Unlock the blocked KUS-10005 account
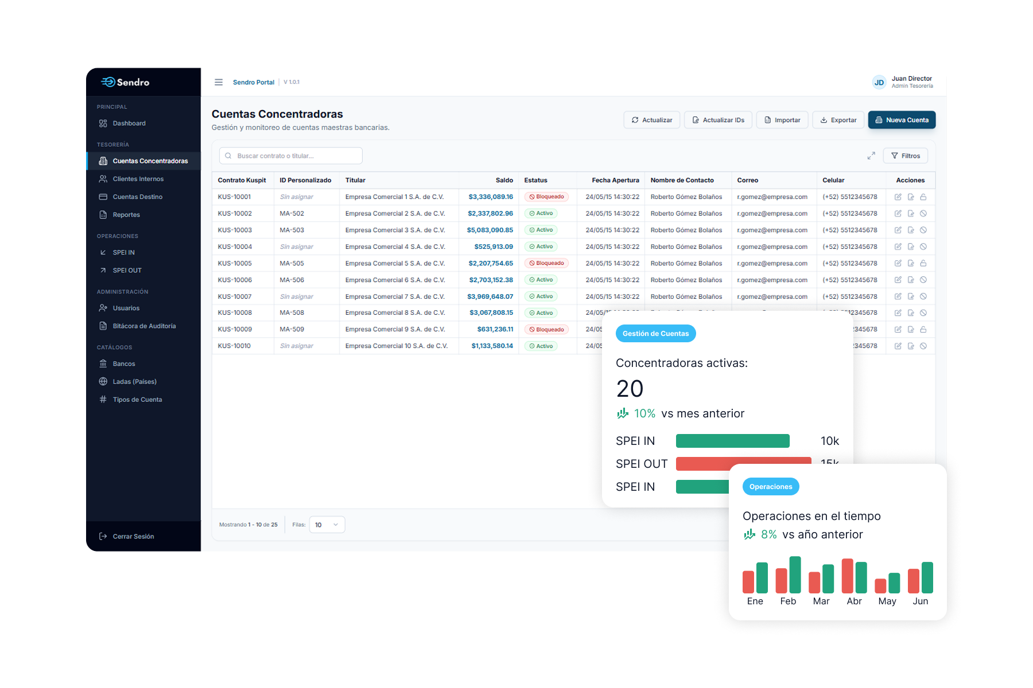The image size is (1033, 688). [x=923, y=263]
